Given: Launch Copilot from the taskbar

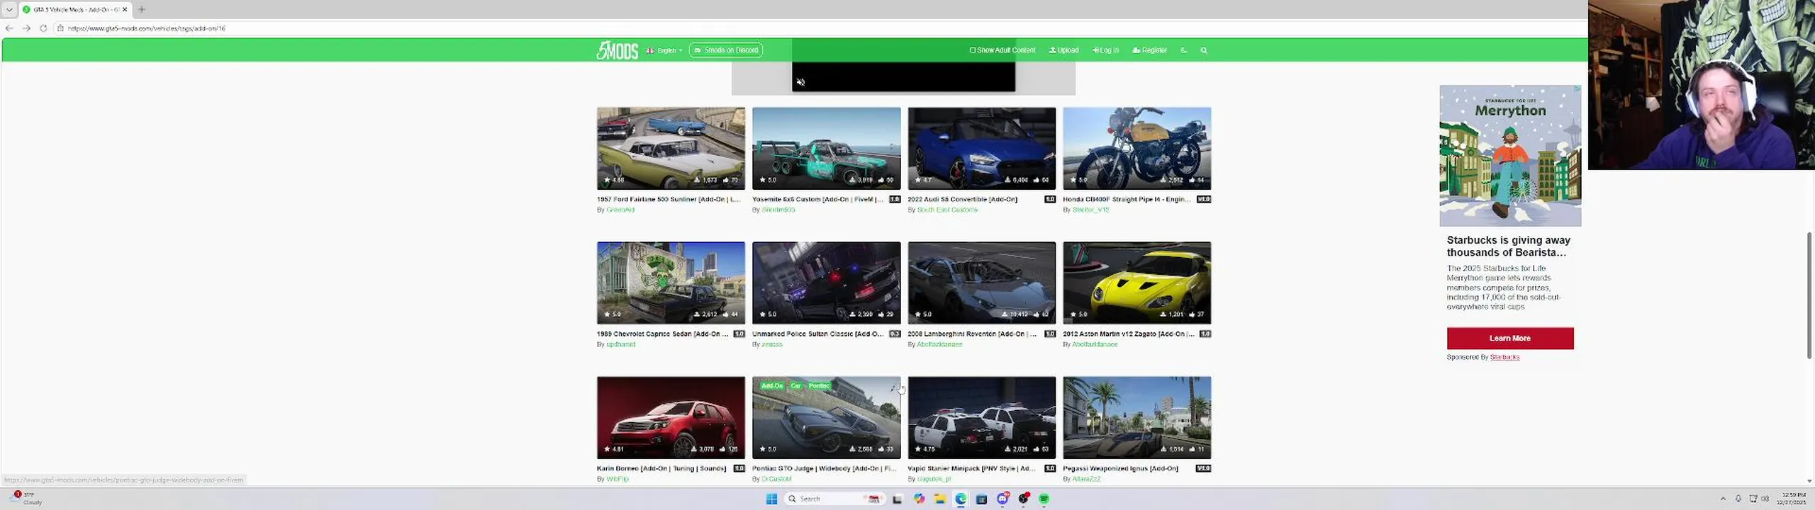Looking at the screenshot, I should coord(919,499).
